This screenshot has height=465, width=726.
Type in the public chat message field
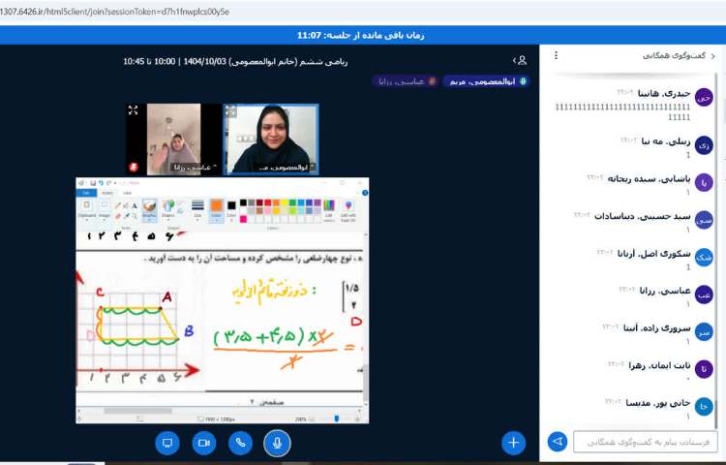coord(646,442)
